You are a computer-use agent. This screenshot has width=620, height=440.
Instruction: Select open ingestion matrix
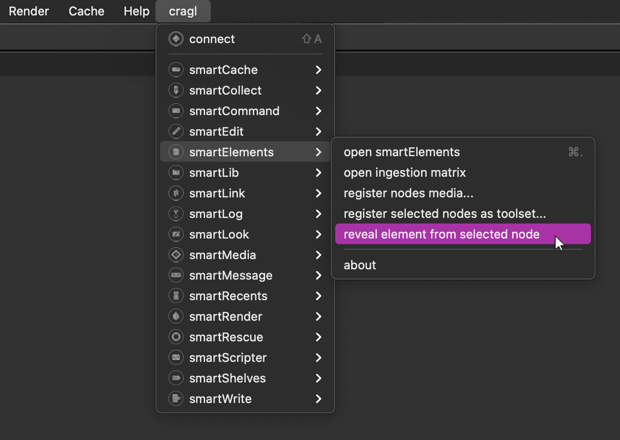click(x=405, y=173)
